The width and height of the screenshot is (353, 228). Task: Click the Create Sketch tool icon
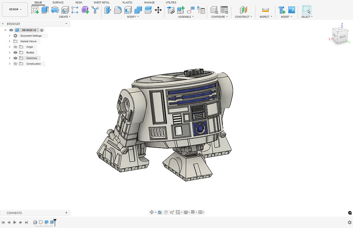[35, 10]
